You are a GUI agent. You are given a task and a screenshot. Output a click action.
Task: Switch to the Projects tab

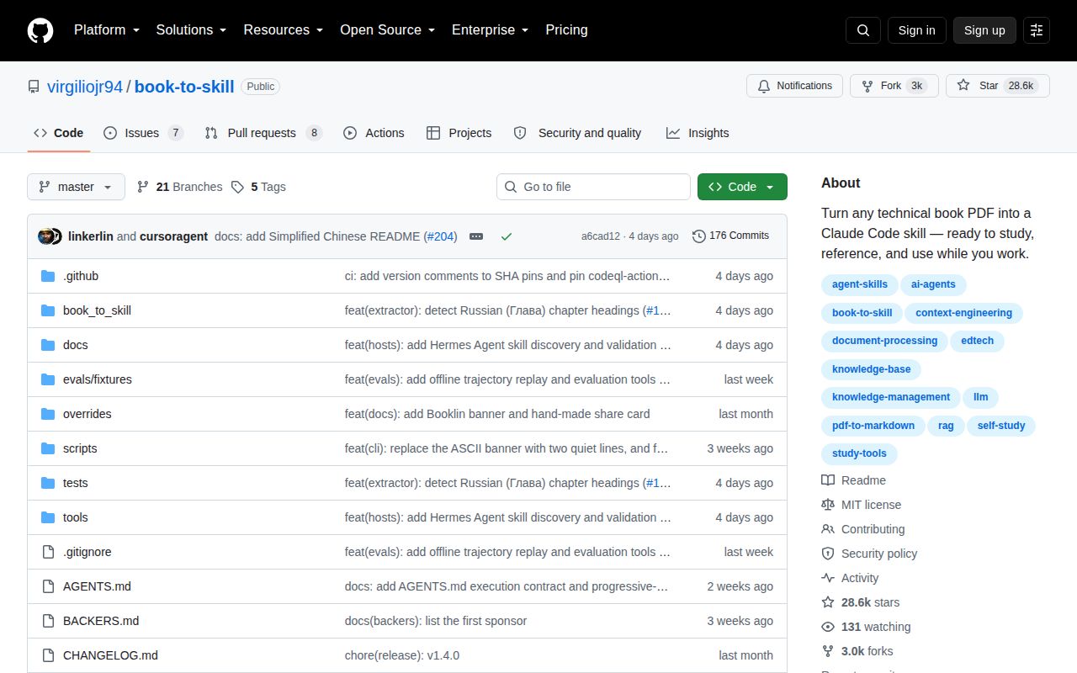click(459, 133)
